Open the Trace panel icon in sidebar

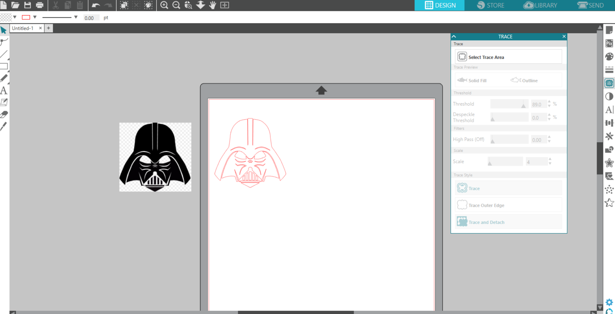(609, 83)
